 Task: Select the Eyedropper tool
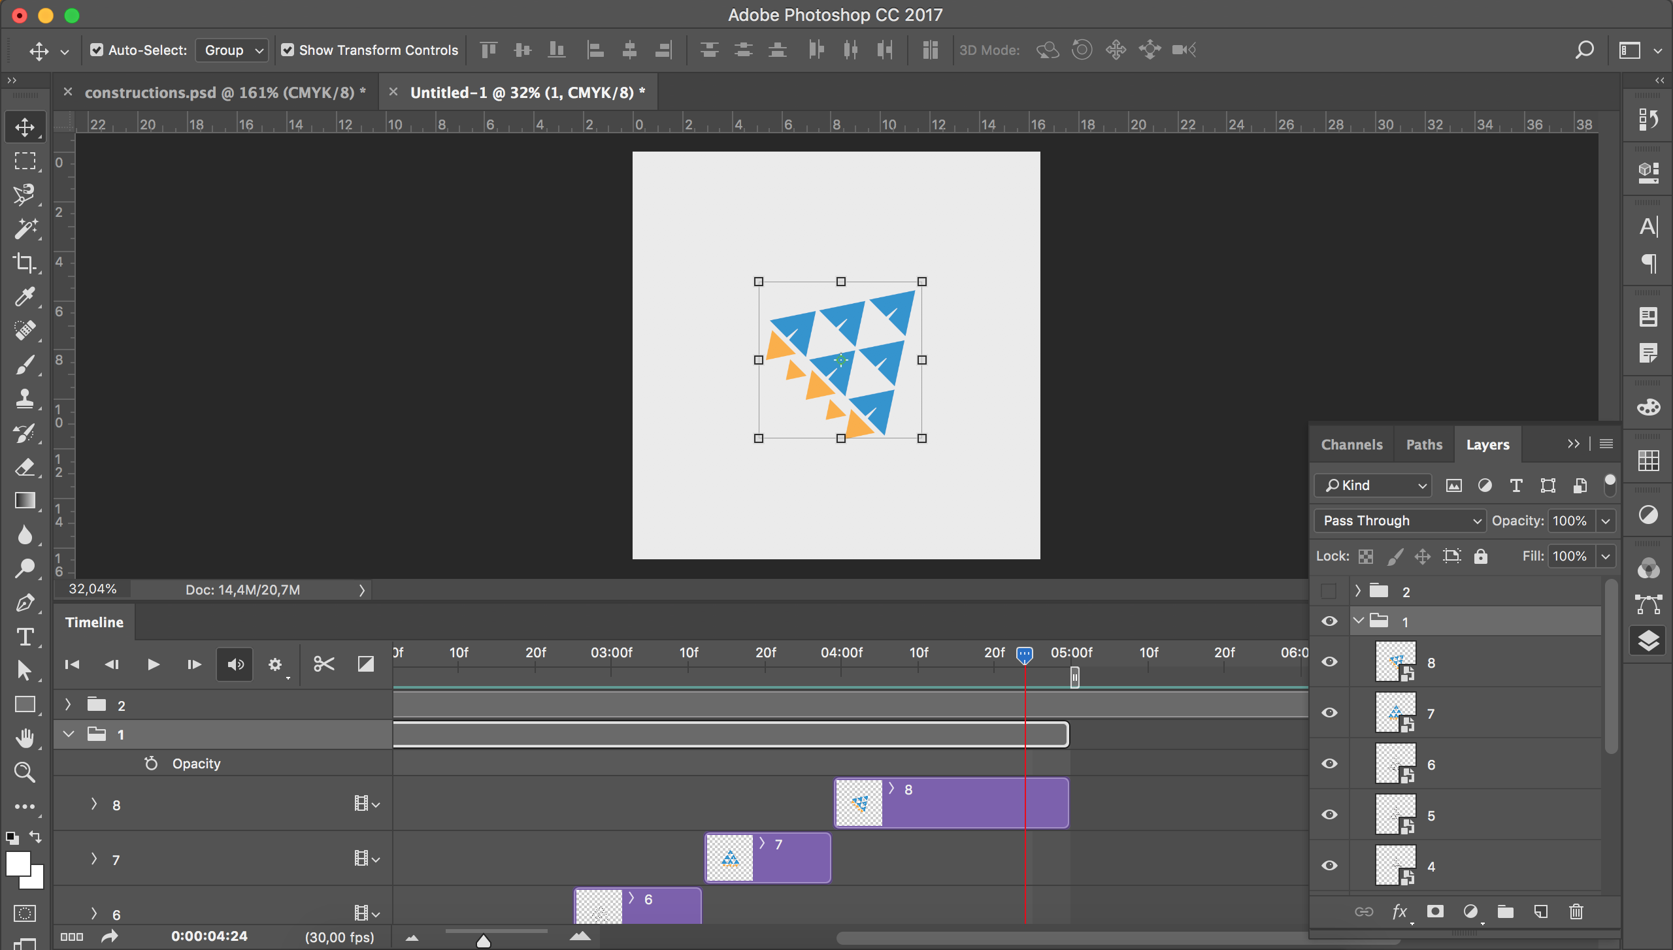[25, 297]
